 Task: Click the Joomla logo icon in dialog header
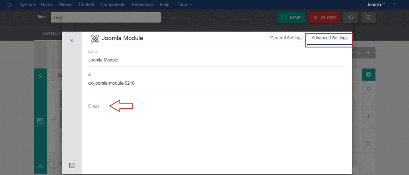[x=95, y=38]
